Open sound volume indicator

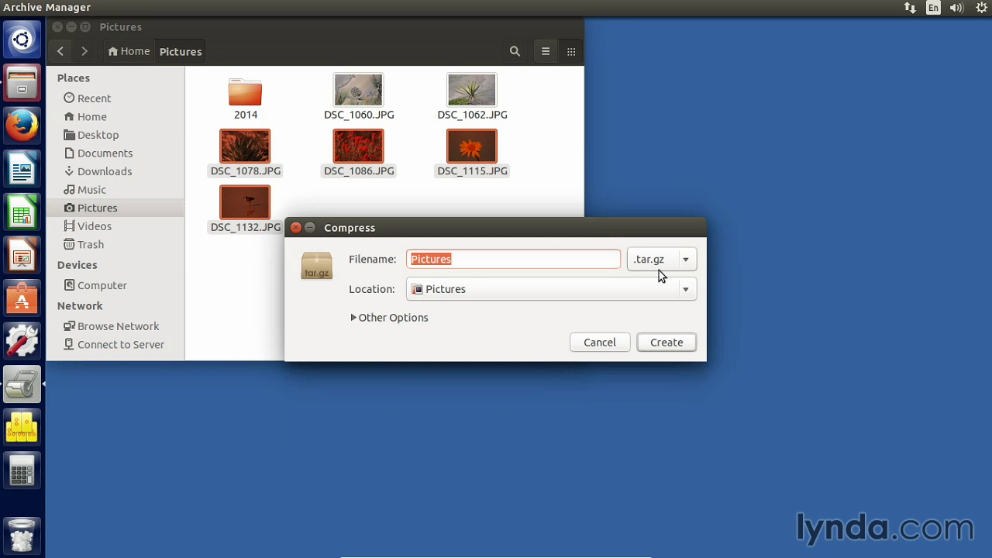[x=956, y=7]
